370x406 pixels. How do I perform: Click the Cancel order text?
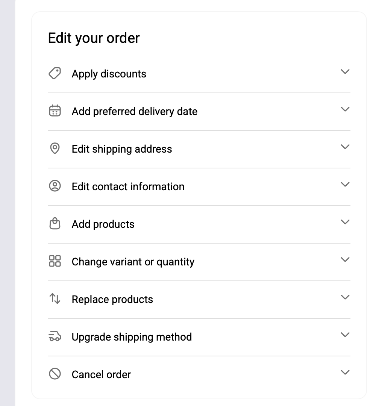point(101,374)
